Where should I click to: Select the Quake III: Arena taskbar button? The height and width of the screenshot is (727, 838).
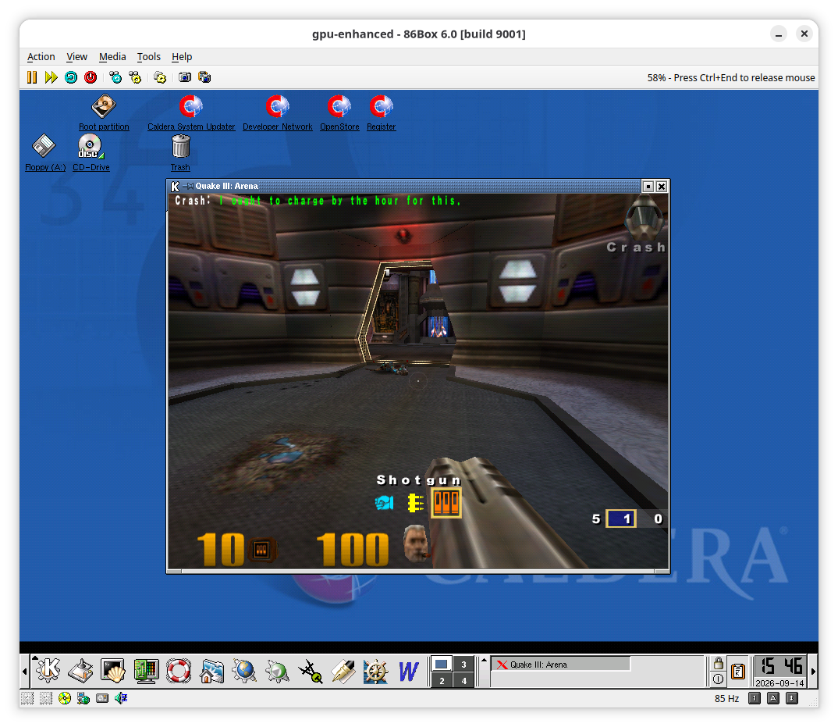tap(561, 664)
